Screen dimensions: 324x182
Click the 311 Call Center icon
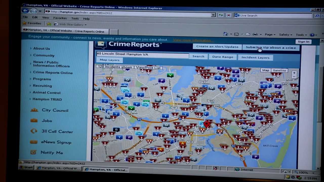pyautogui.click(x=34, y=131)
